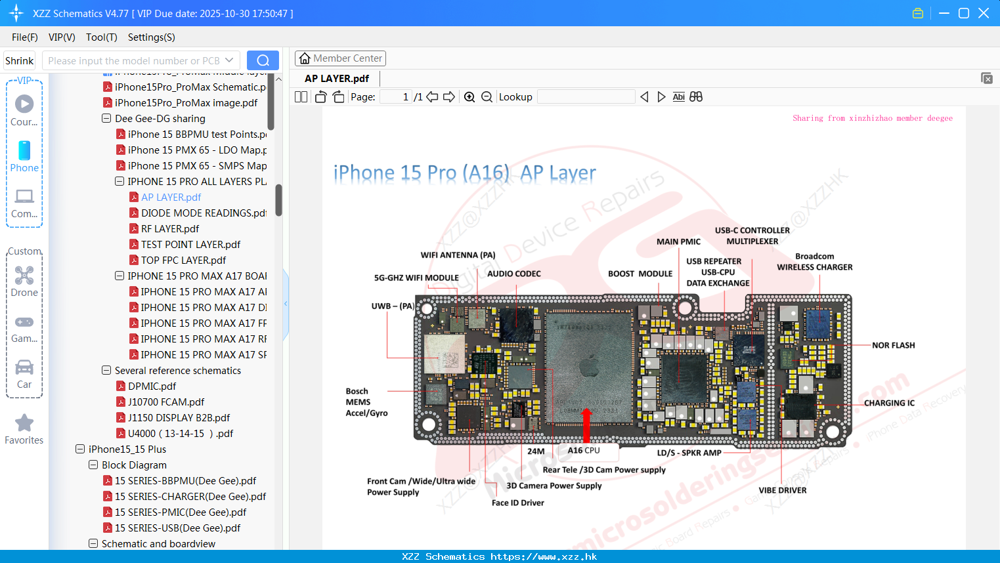Collapse Schematic and boardview folder
The height and width of the screenshot is (563, 1000).
[93, 544]
